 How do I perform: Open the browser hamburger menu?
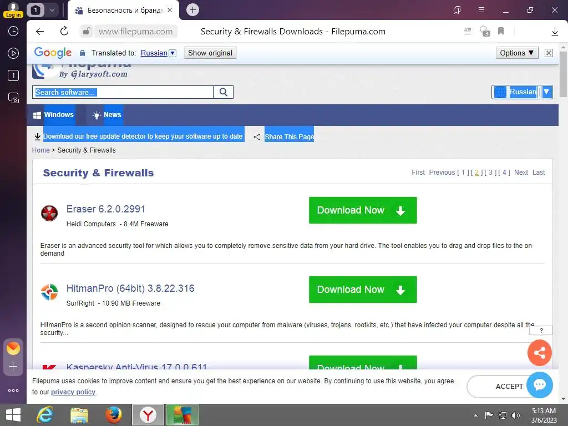(x=481, y=10)
